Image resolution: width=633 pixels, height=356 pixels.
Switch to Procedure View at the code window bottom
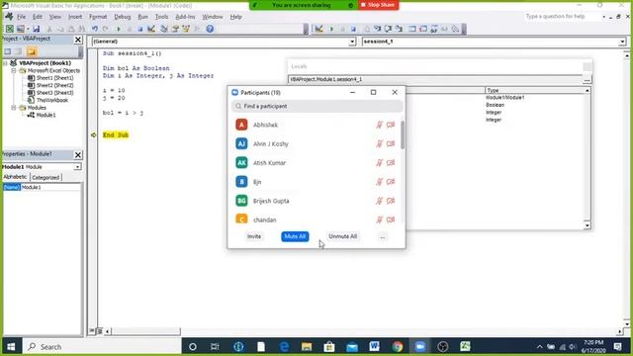point(92,331)
